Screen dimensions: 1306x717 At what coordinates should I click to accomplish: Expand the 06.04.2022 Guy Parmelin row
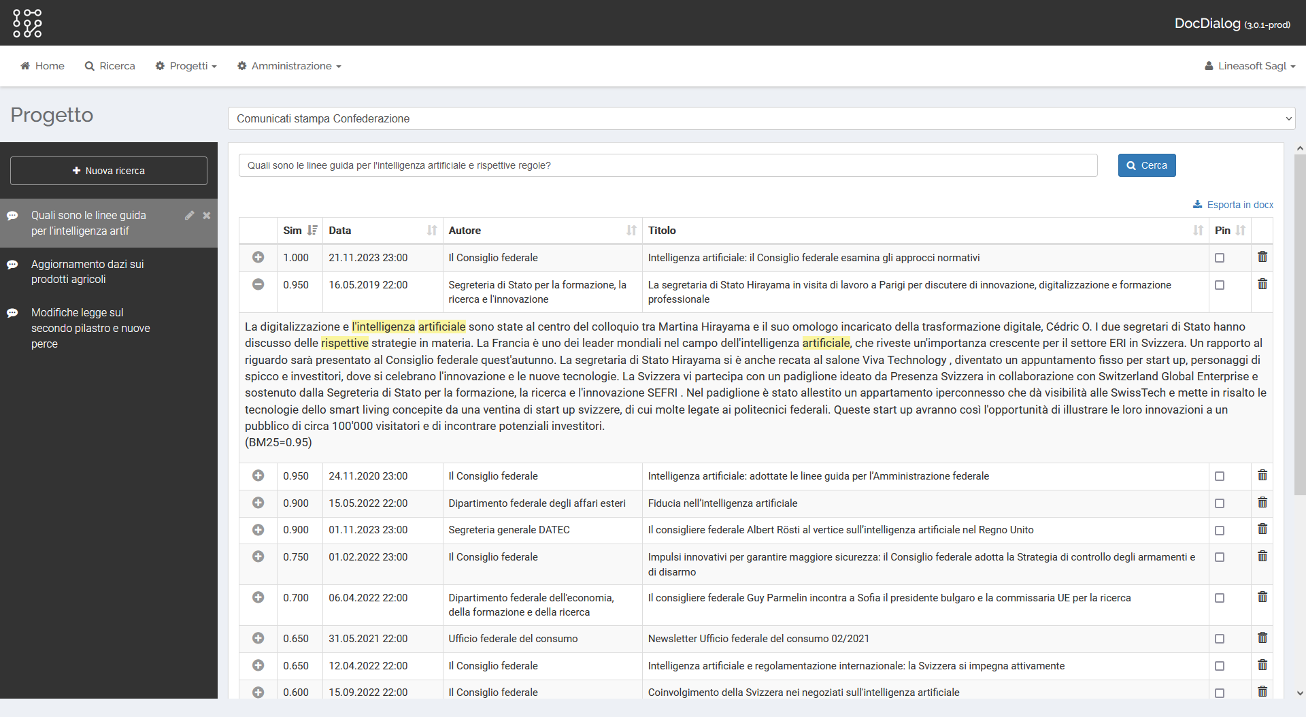click(x=258, y=597)
